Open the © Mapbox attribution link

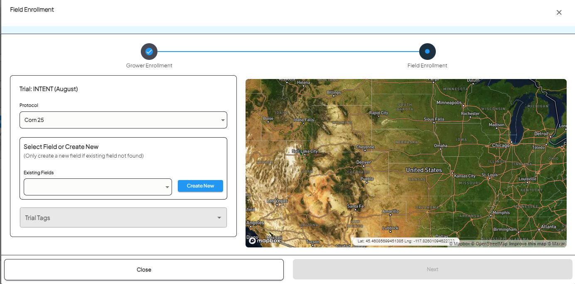point(459,244)
